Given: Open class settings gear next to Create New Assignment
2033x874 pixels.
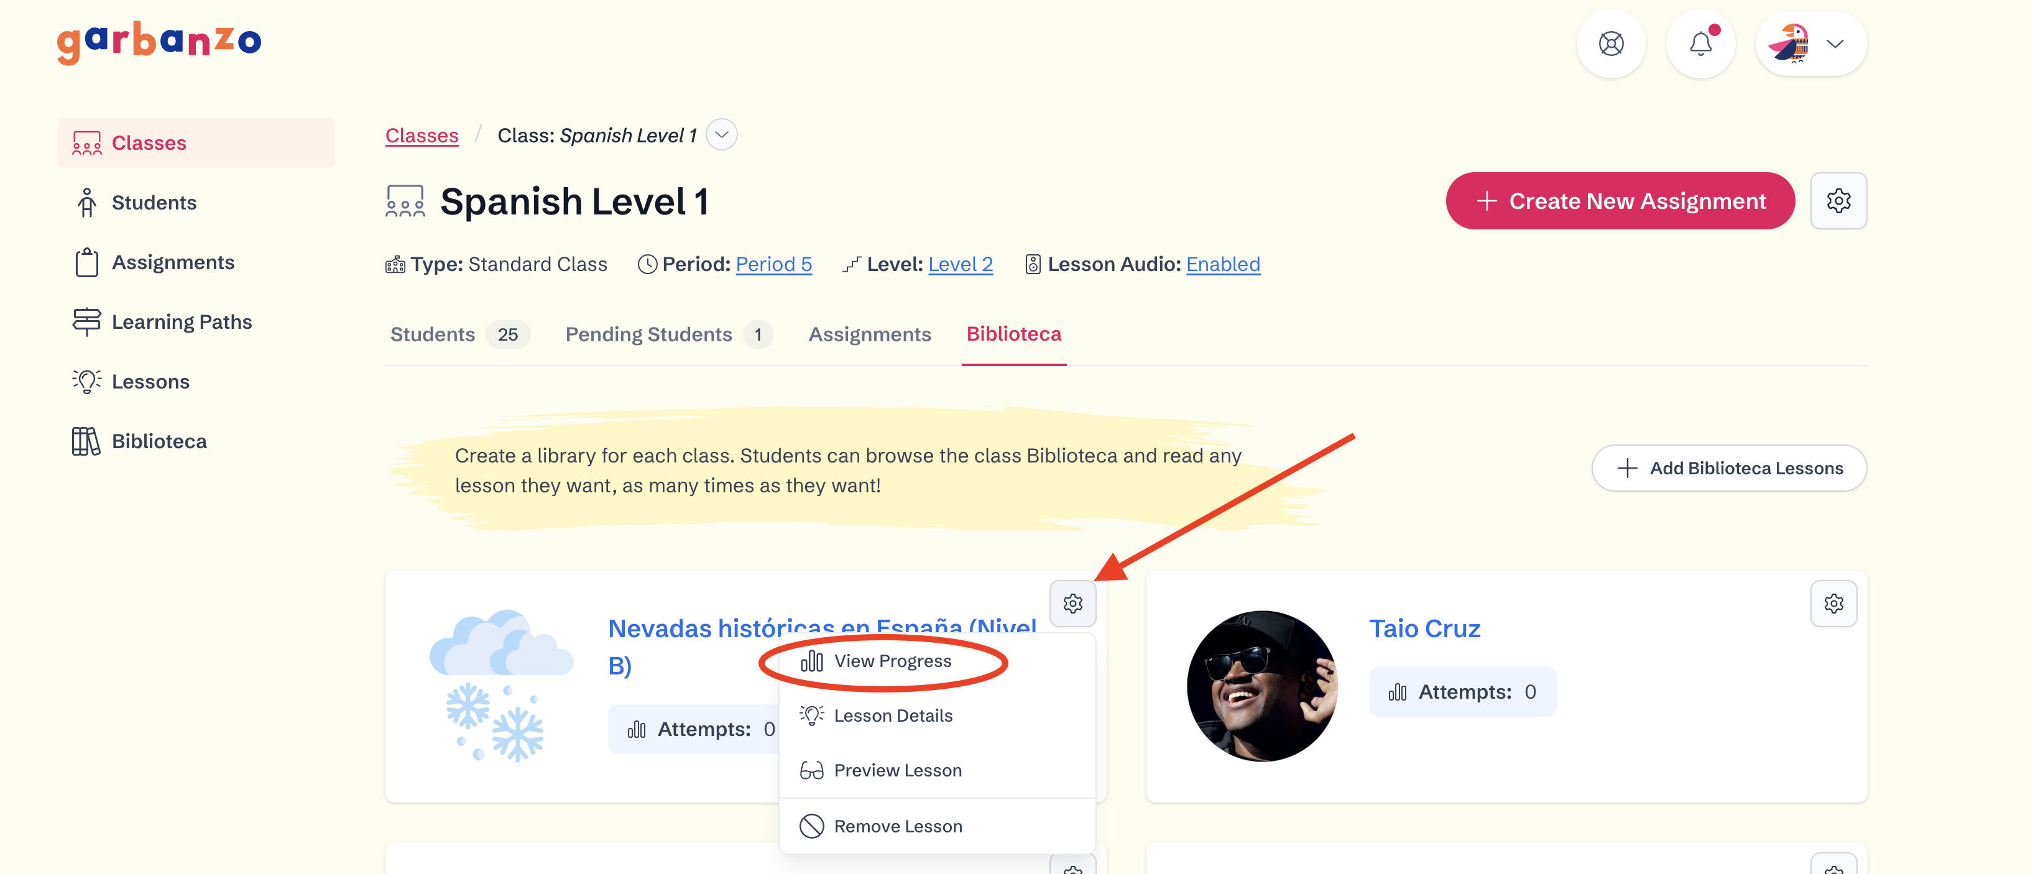Looking at the screenshot, I should pyautogui.click(x=1837, y=201).
